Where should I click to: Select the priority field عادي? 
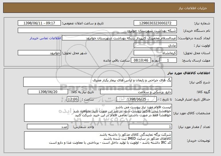click(x=155, y=46)
